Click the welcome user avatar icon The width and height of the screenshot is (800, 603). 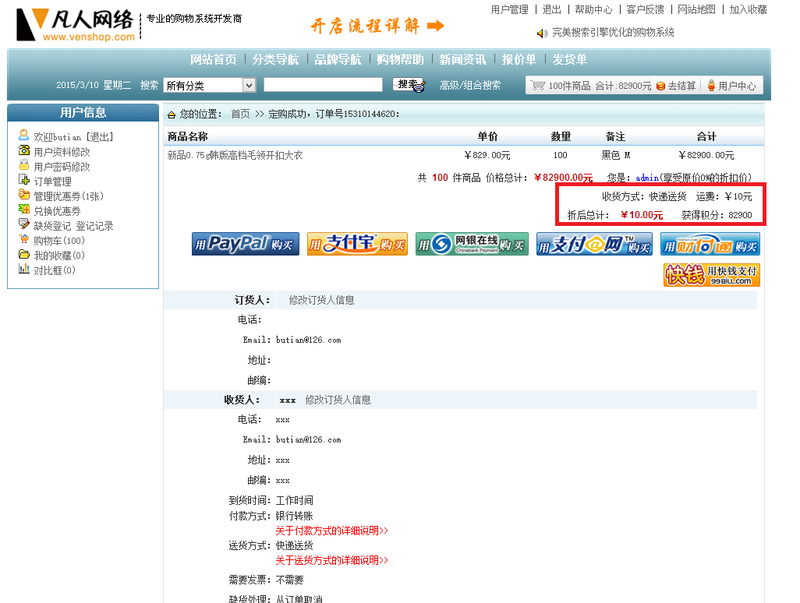(x=23, y=135)
